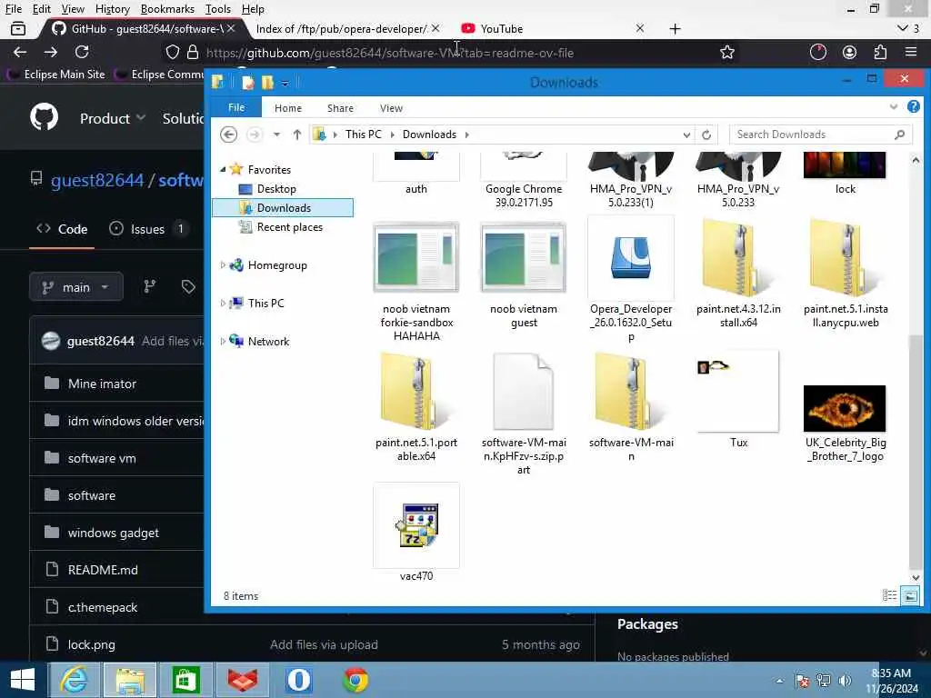Open the noob vietnam forkie-sandbox HAHAHA file
931x698 pixels.
click(x=416, y=283)
